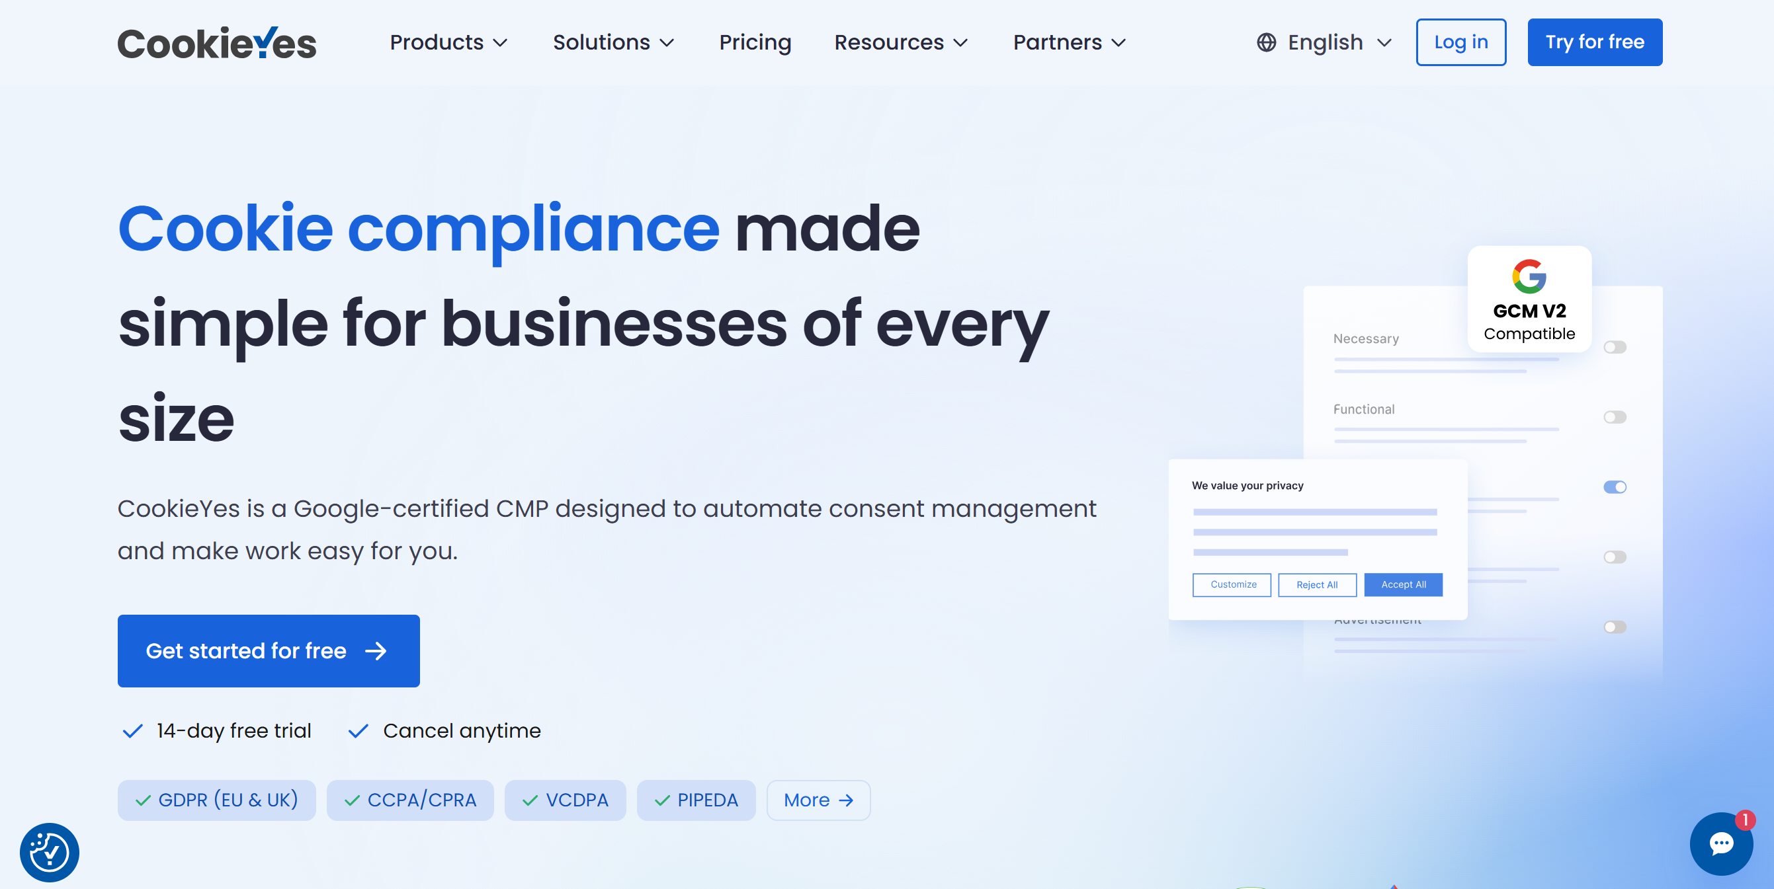Click the globe language icon
Viewport: 1774px width, 889px height.
(1266, 43)
